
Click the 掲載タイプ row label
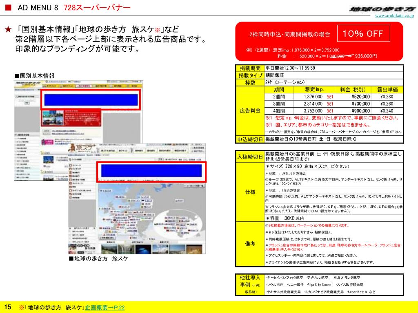coord(250,75)
